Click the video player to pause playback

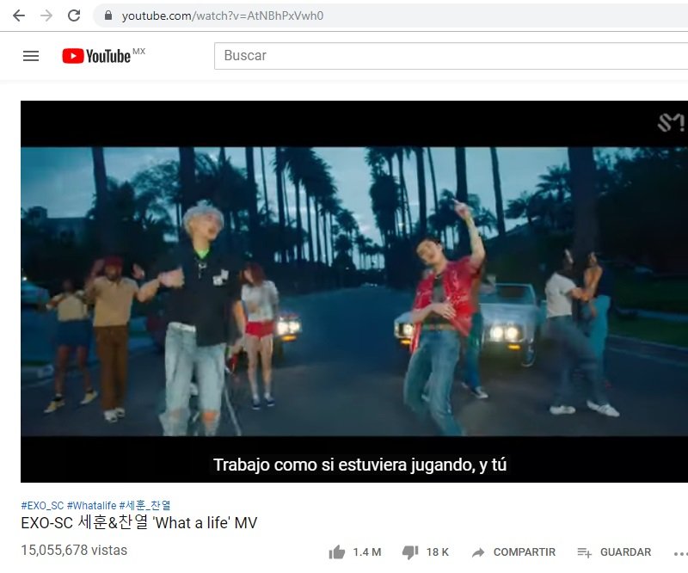(x=354, y=291)
